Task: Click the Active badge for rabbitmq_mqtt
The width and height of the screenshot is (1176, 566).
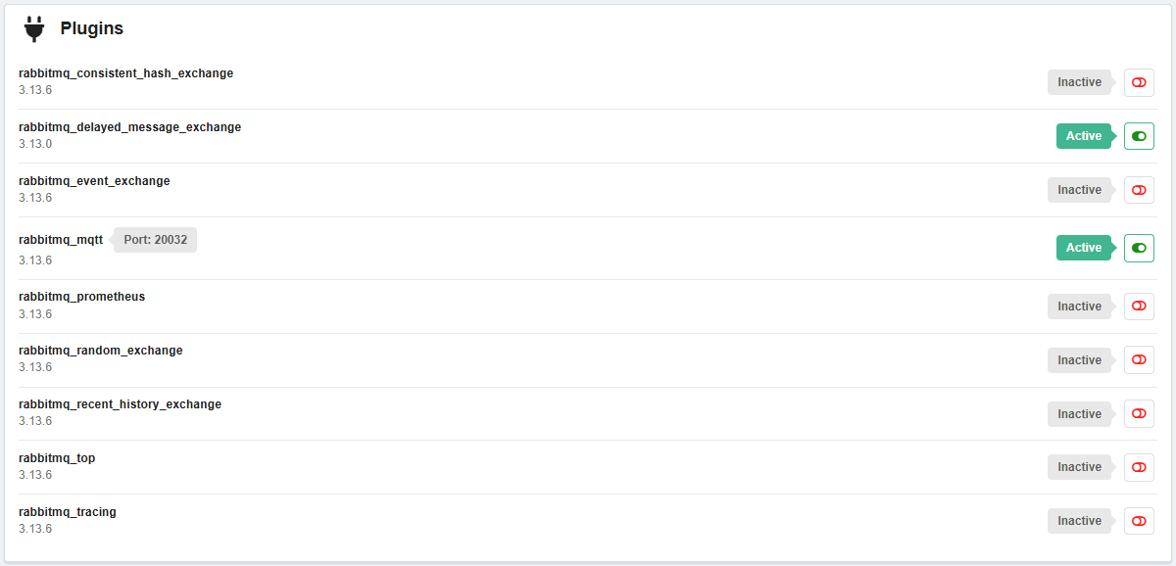Action: click(x=1086, y=248)
